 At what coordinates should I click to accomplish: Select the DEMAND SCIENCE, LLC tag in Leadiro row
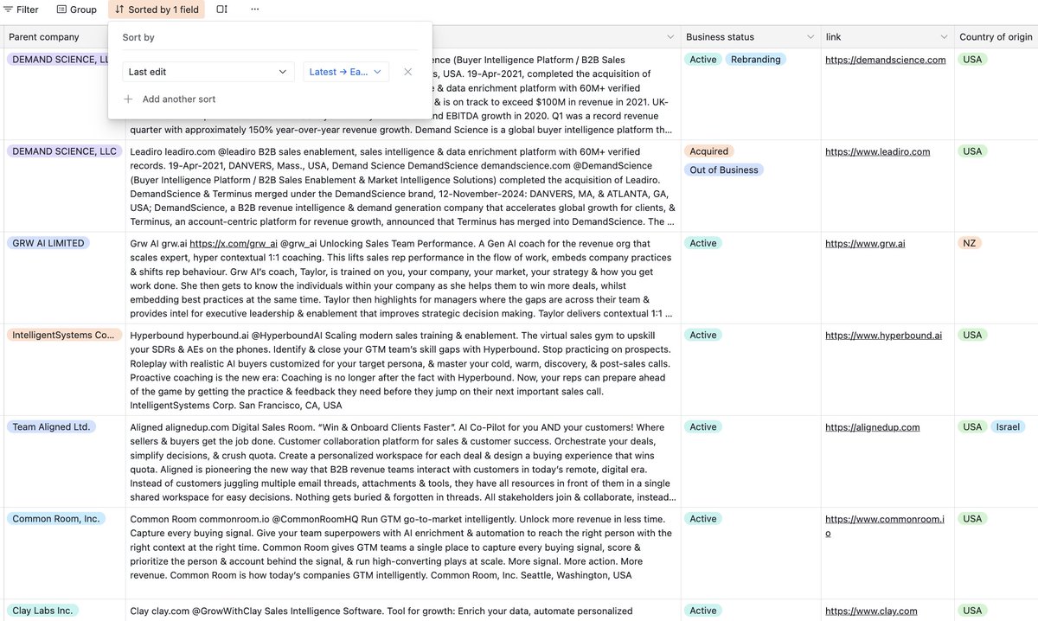[x=64, y=151]
